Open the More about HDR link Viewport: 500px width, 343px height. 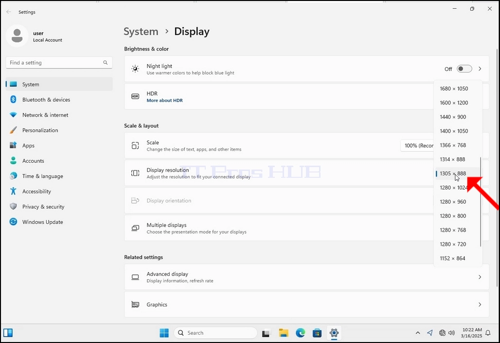coord(164,100)
